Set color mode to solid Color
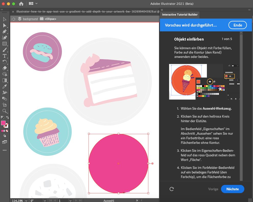This screenshot has height=202, width=253. [2, 131]
